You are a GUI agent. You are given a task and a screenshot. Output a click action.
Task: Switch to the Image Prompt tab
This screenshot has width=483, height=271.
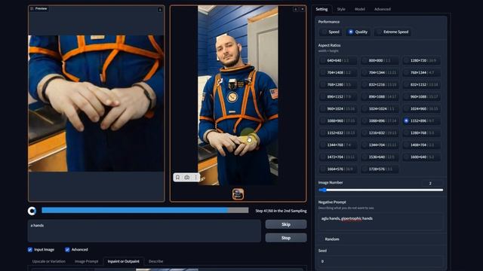tap(86, 261)
